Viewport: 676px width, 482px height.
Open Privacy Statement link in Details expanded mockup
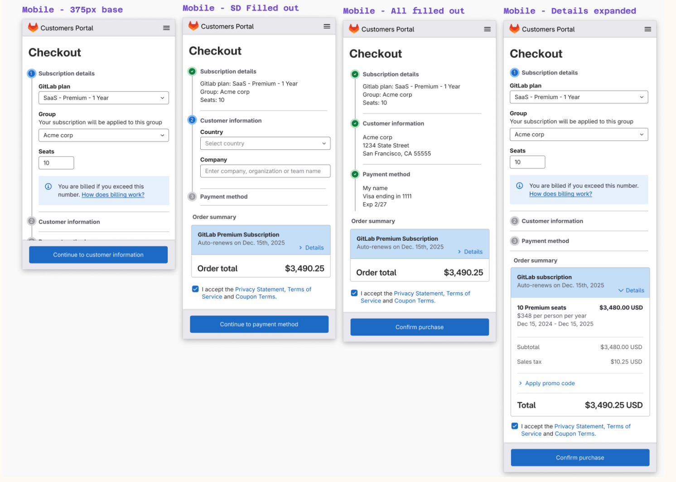[x=579, y=426]
